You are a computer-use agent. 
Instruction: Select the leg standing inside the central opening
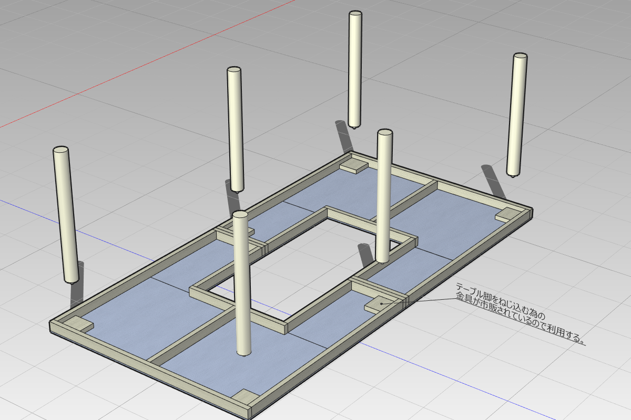[384, 196]
